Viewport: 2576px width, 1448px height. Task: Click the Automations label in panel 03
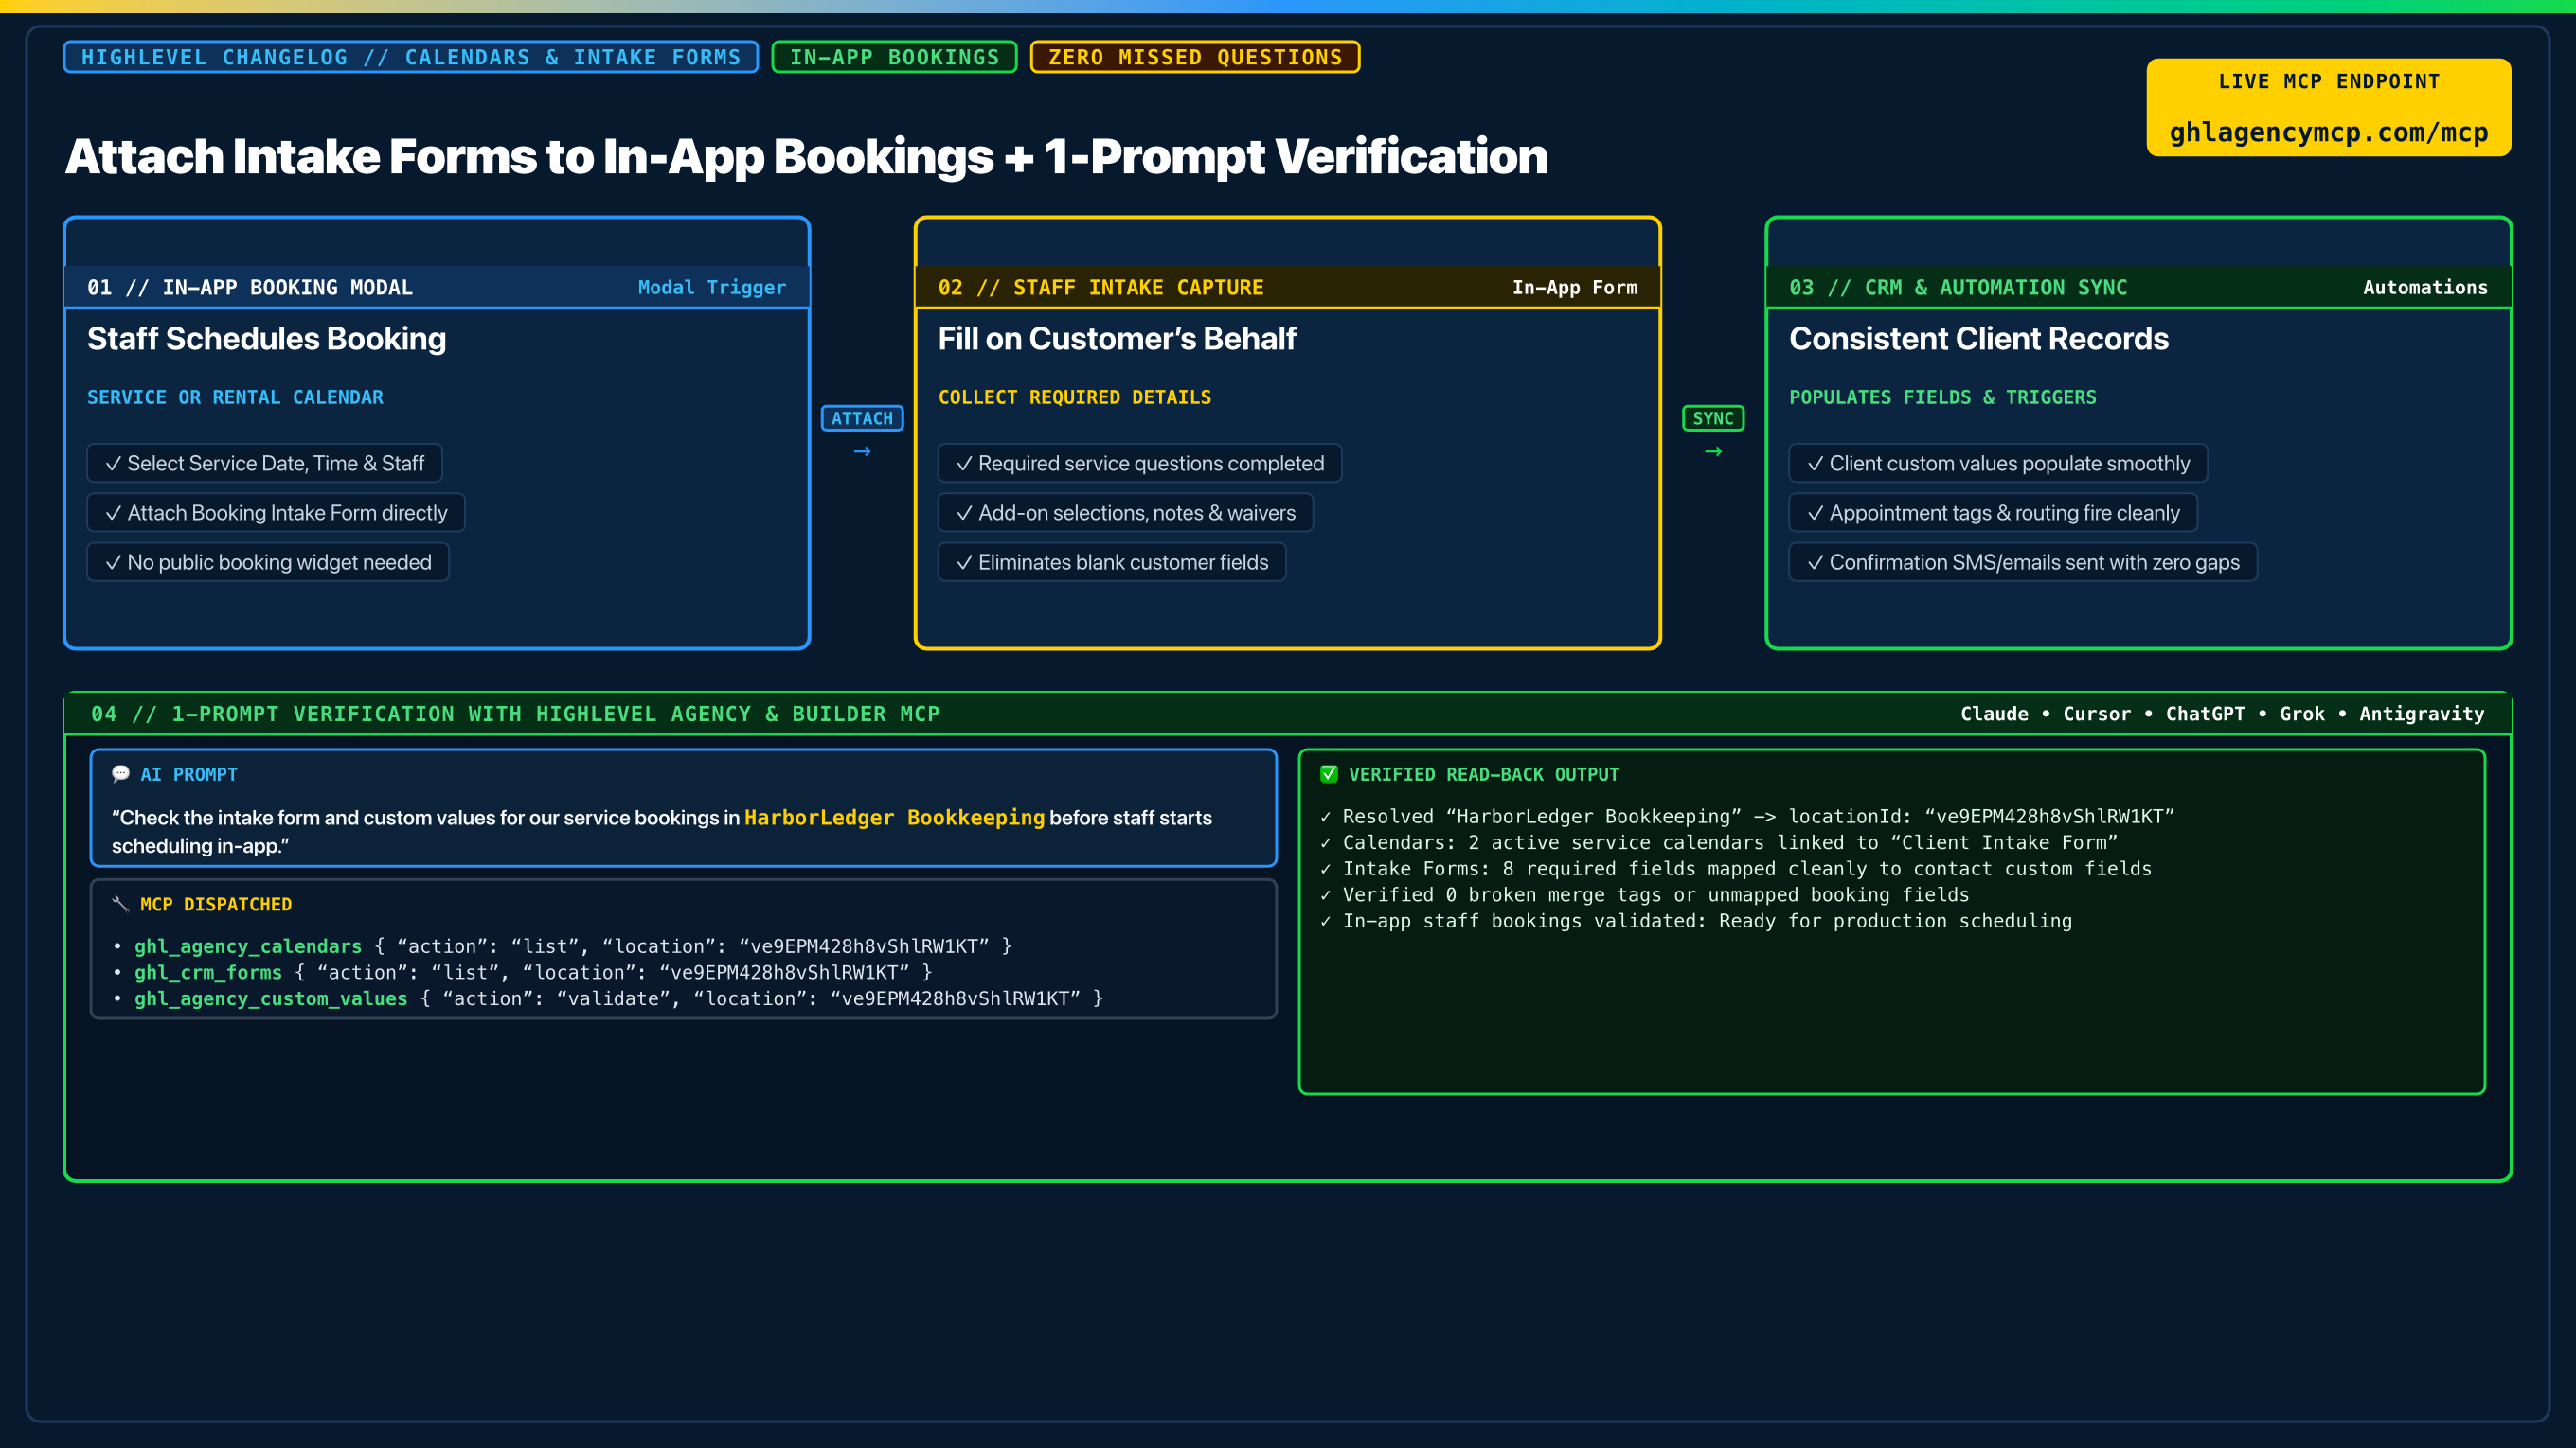2425,287
